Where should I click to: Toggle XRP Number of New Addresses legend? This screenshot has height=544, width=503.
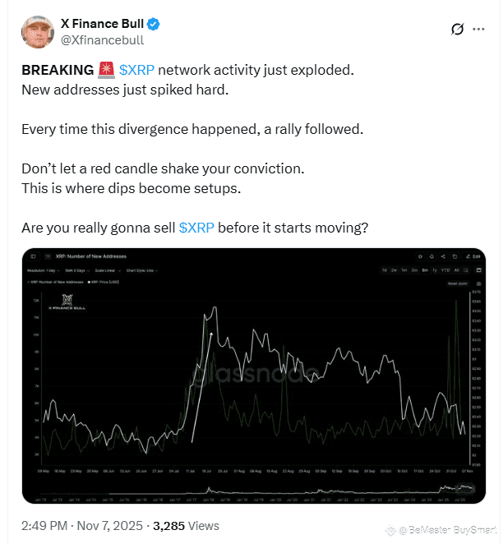pos(55,282)
